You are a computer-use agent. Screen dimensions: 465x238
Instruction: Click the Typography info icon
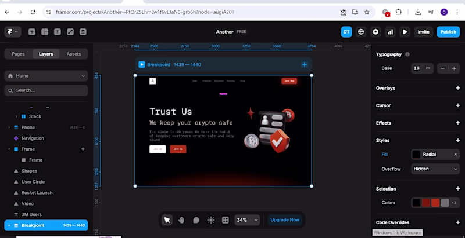click(x=407, y=54)
